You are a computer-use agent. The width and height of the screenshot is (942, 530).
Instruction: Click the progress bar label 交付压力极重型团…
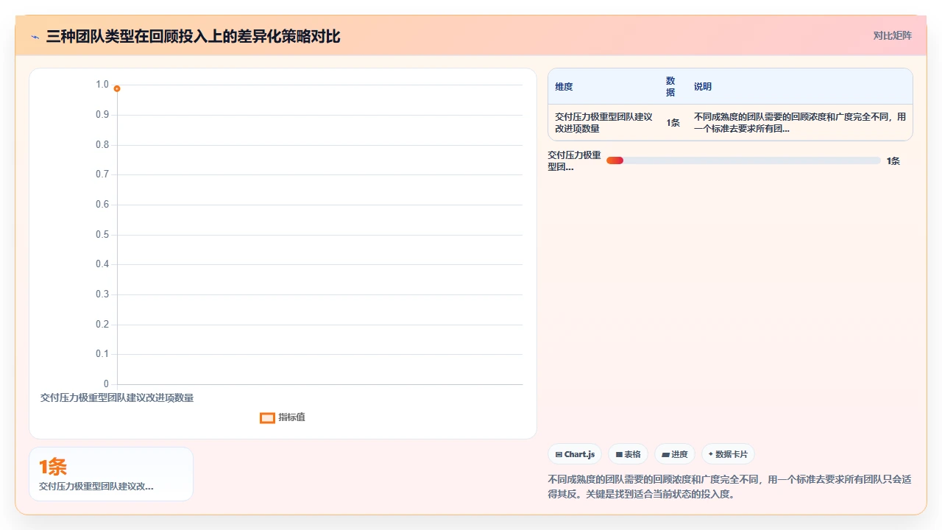[x=575, y=161]
